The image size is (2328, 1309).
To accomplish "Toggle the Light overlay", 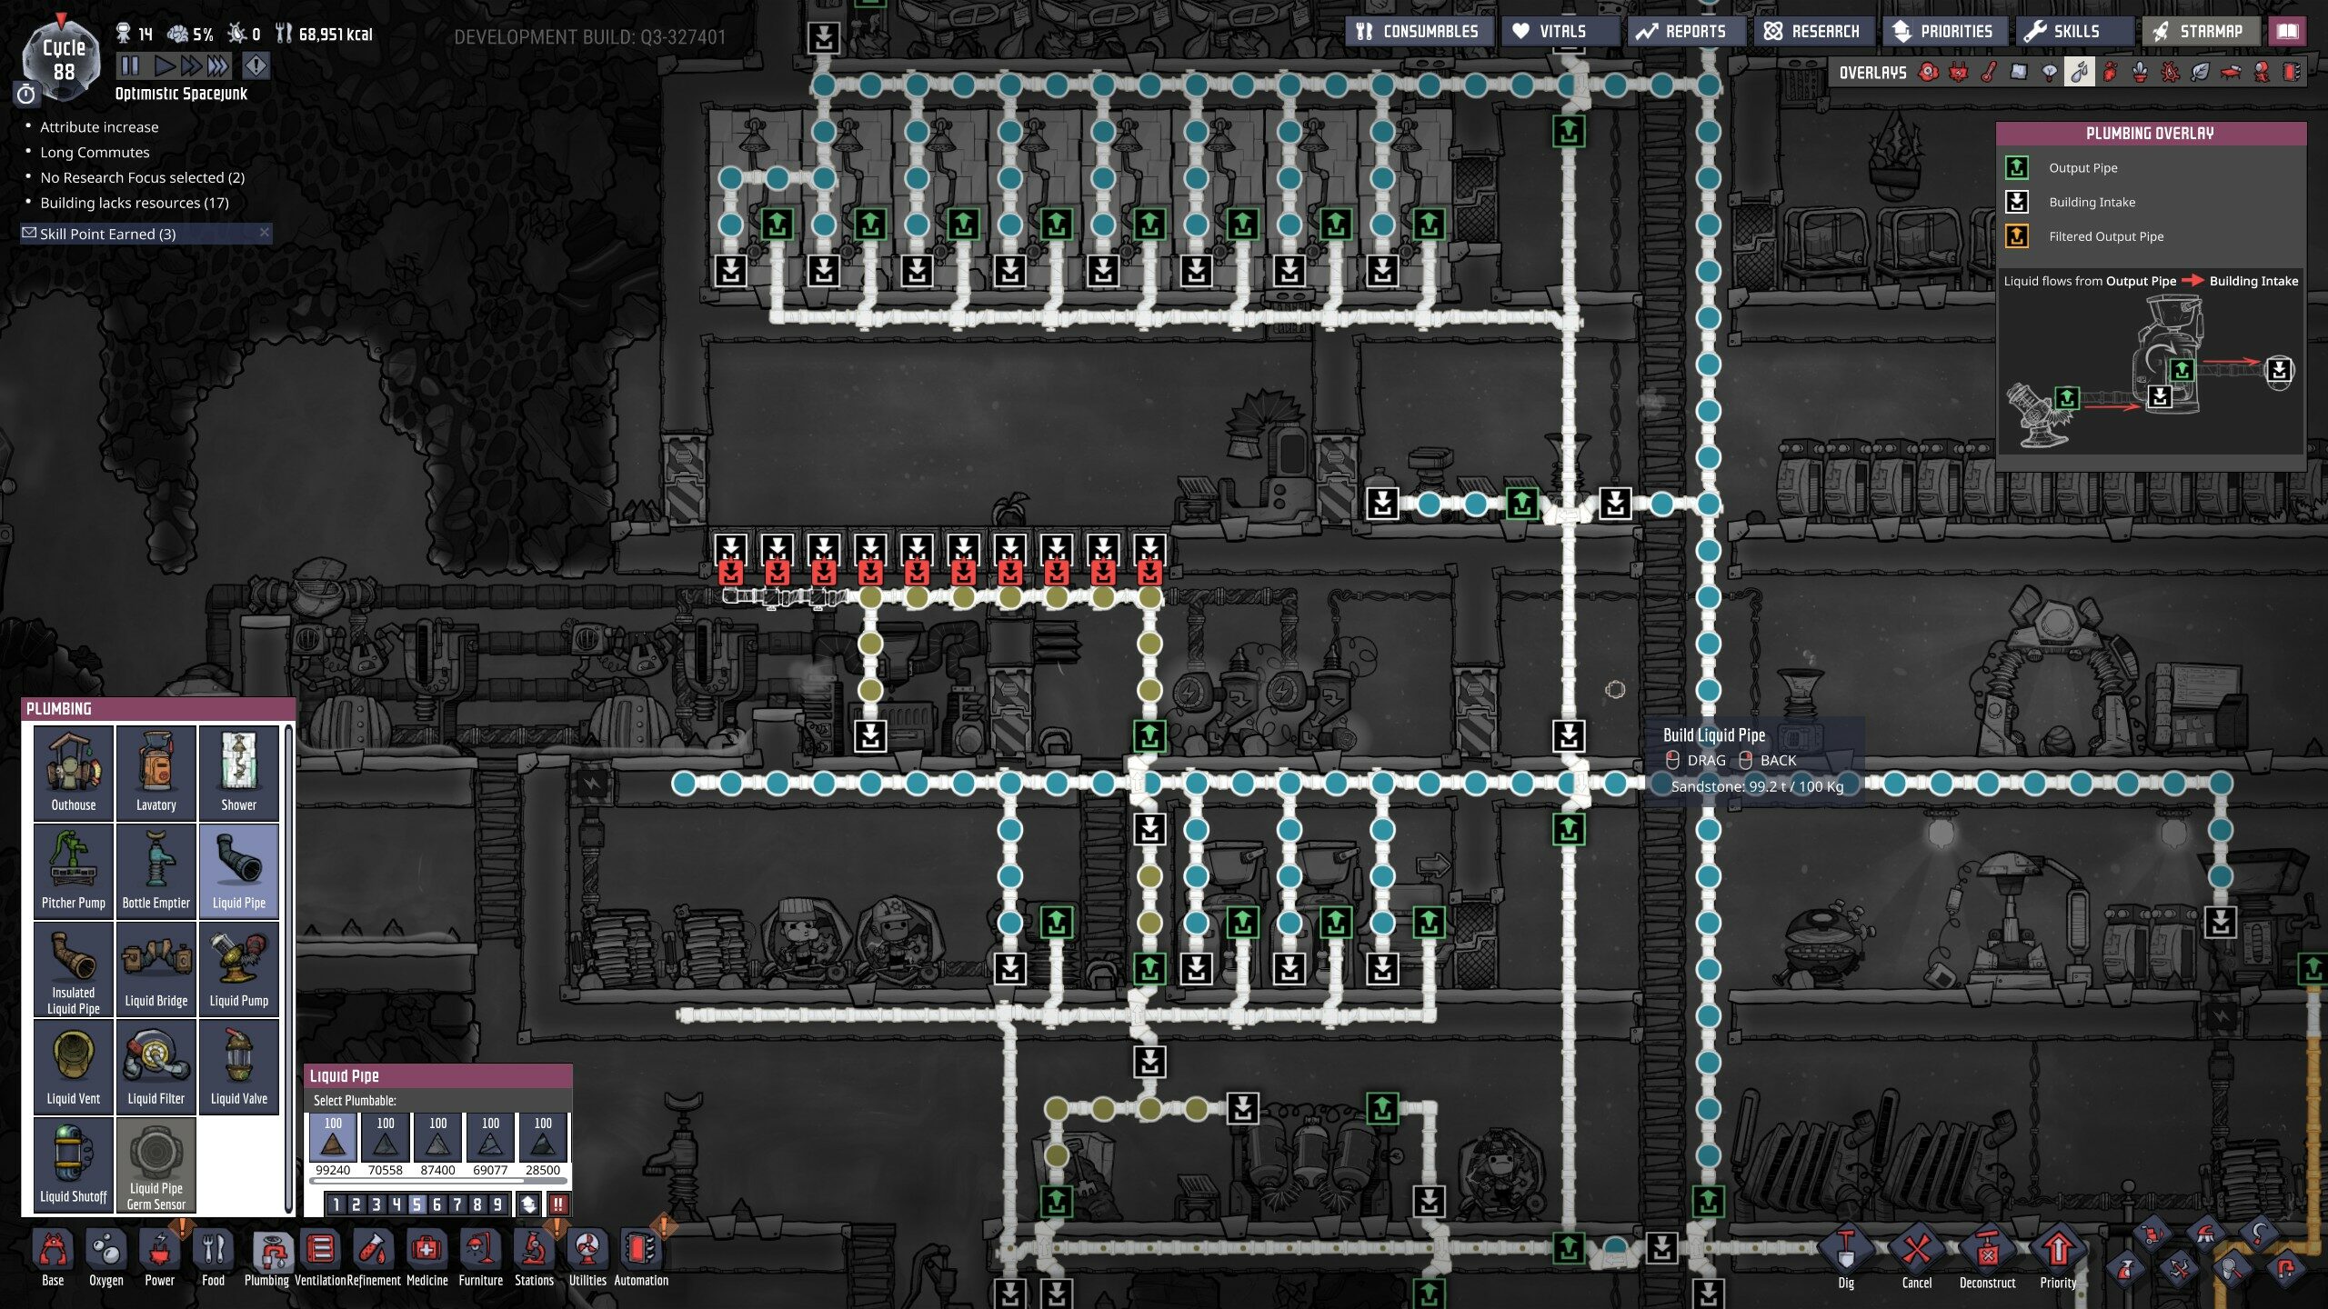I will point(2050,72).
